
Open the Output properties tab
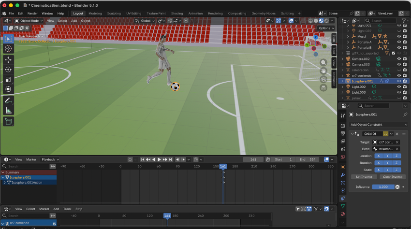pos(343,133)
